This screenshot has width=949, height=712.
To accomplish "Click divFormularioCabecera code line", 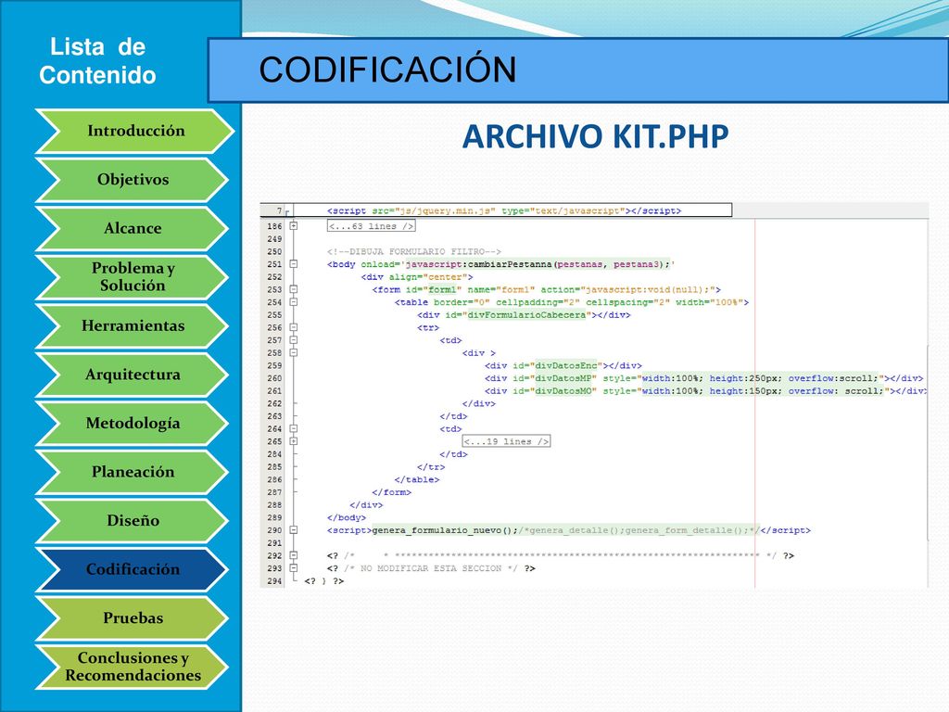I will click(x=524, y=315).
